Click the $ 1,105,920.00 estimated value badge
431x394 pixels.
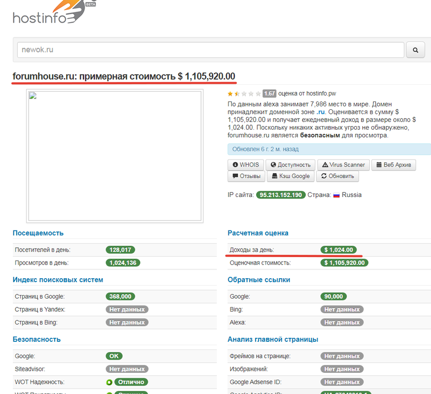pos(344,263)
